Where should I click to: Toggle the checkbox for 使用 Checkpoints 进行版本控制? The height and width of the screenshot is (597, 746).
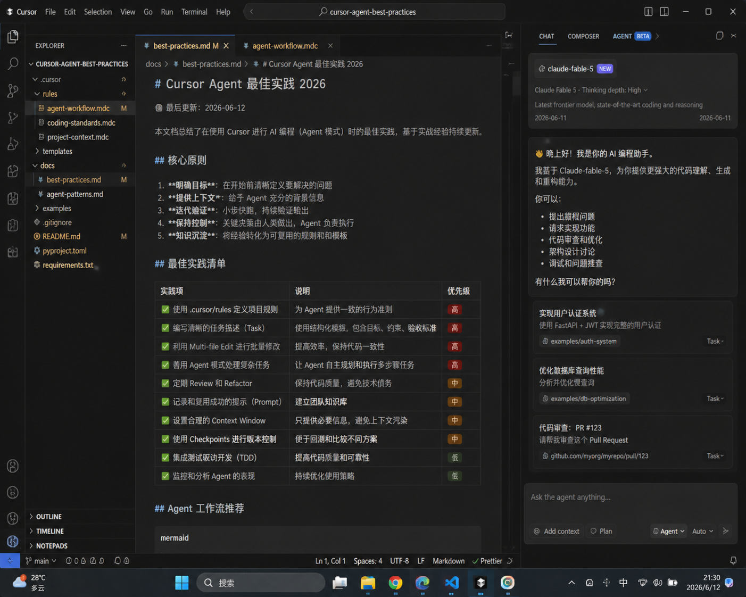(165, 439)
